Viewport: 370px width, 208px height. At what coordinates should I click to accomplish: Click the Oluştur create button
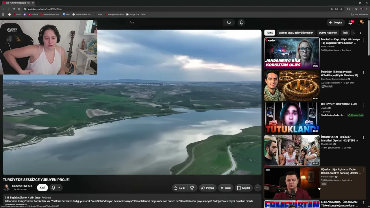[x=336, y=23]
